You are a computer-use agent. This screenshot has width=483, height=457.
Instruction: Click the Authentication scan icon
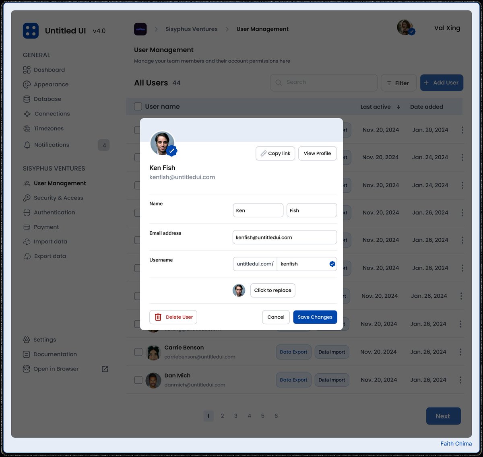[x=27, y=212]
